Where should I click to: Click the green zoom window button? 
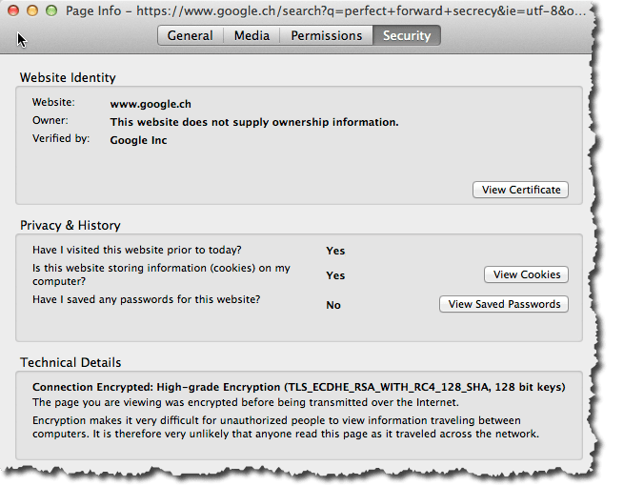click(51, 10)
